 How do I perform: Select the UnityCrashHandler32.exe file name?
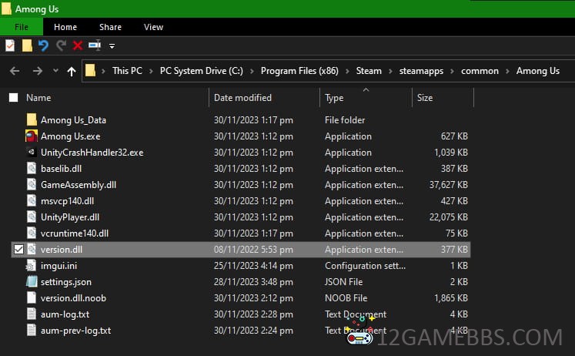point(92,153)
